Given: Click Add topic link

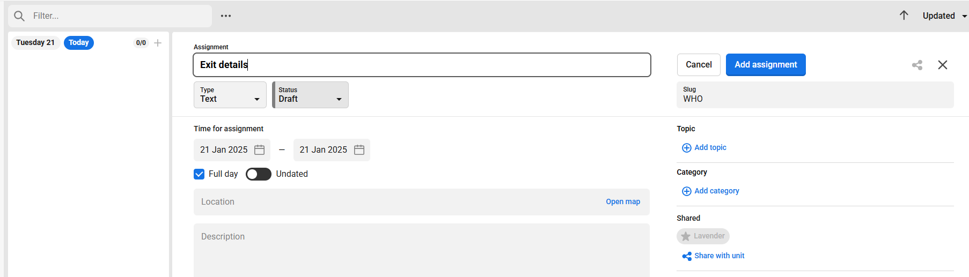Looking at the screenshot, I should tap(704, 148).
